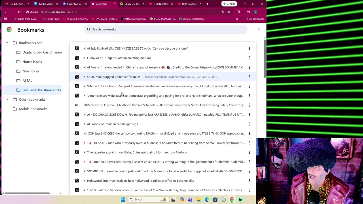Switch to the Rumble Sleazy Live tab

coord(132,4)
